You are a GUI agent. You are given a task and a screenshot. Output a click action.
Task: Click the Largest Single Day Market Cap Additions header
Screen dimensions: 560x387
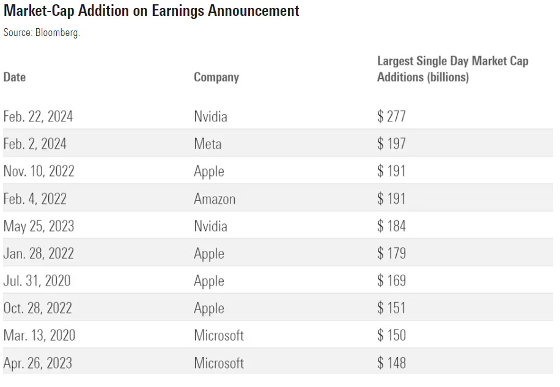(452, 69)
